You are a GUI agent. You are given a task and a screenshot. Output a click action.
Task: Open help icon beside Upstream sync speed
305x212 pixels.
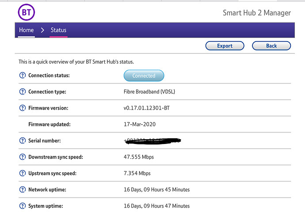point(23,173)
